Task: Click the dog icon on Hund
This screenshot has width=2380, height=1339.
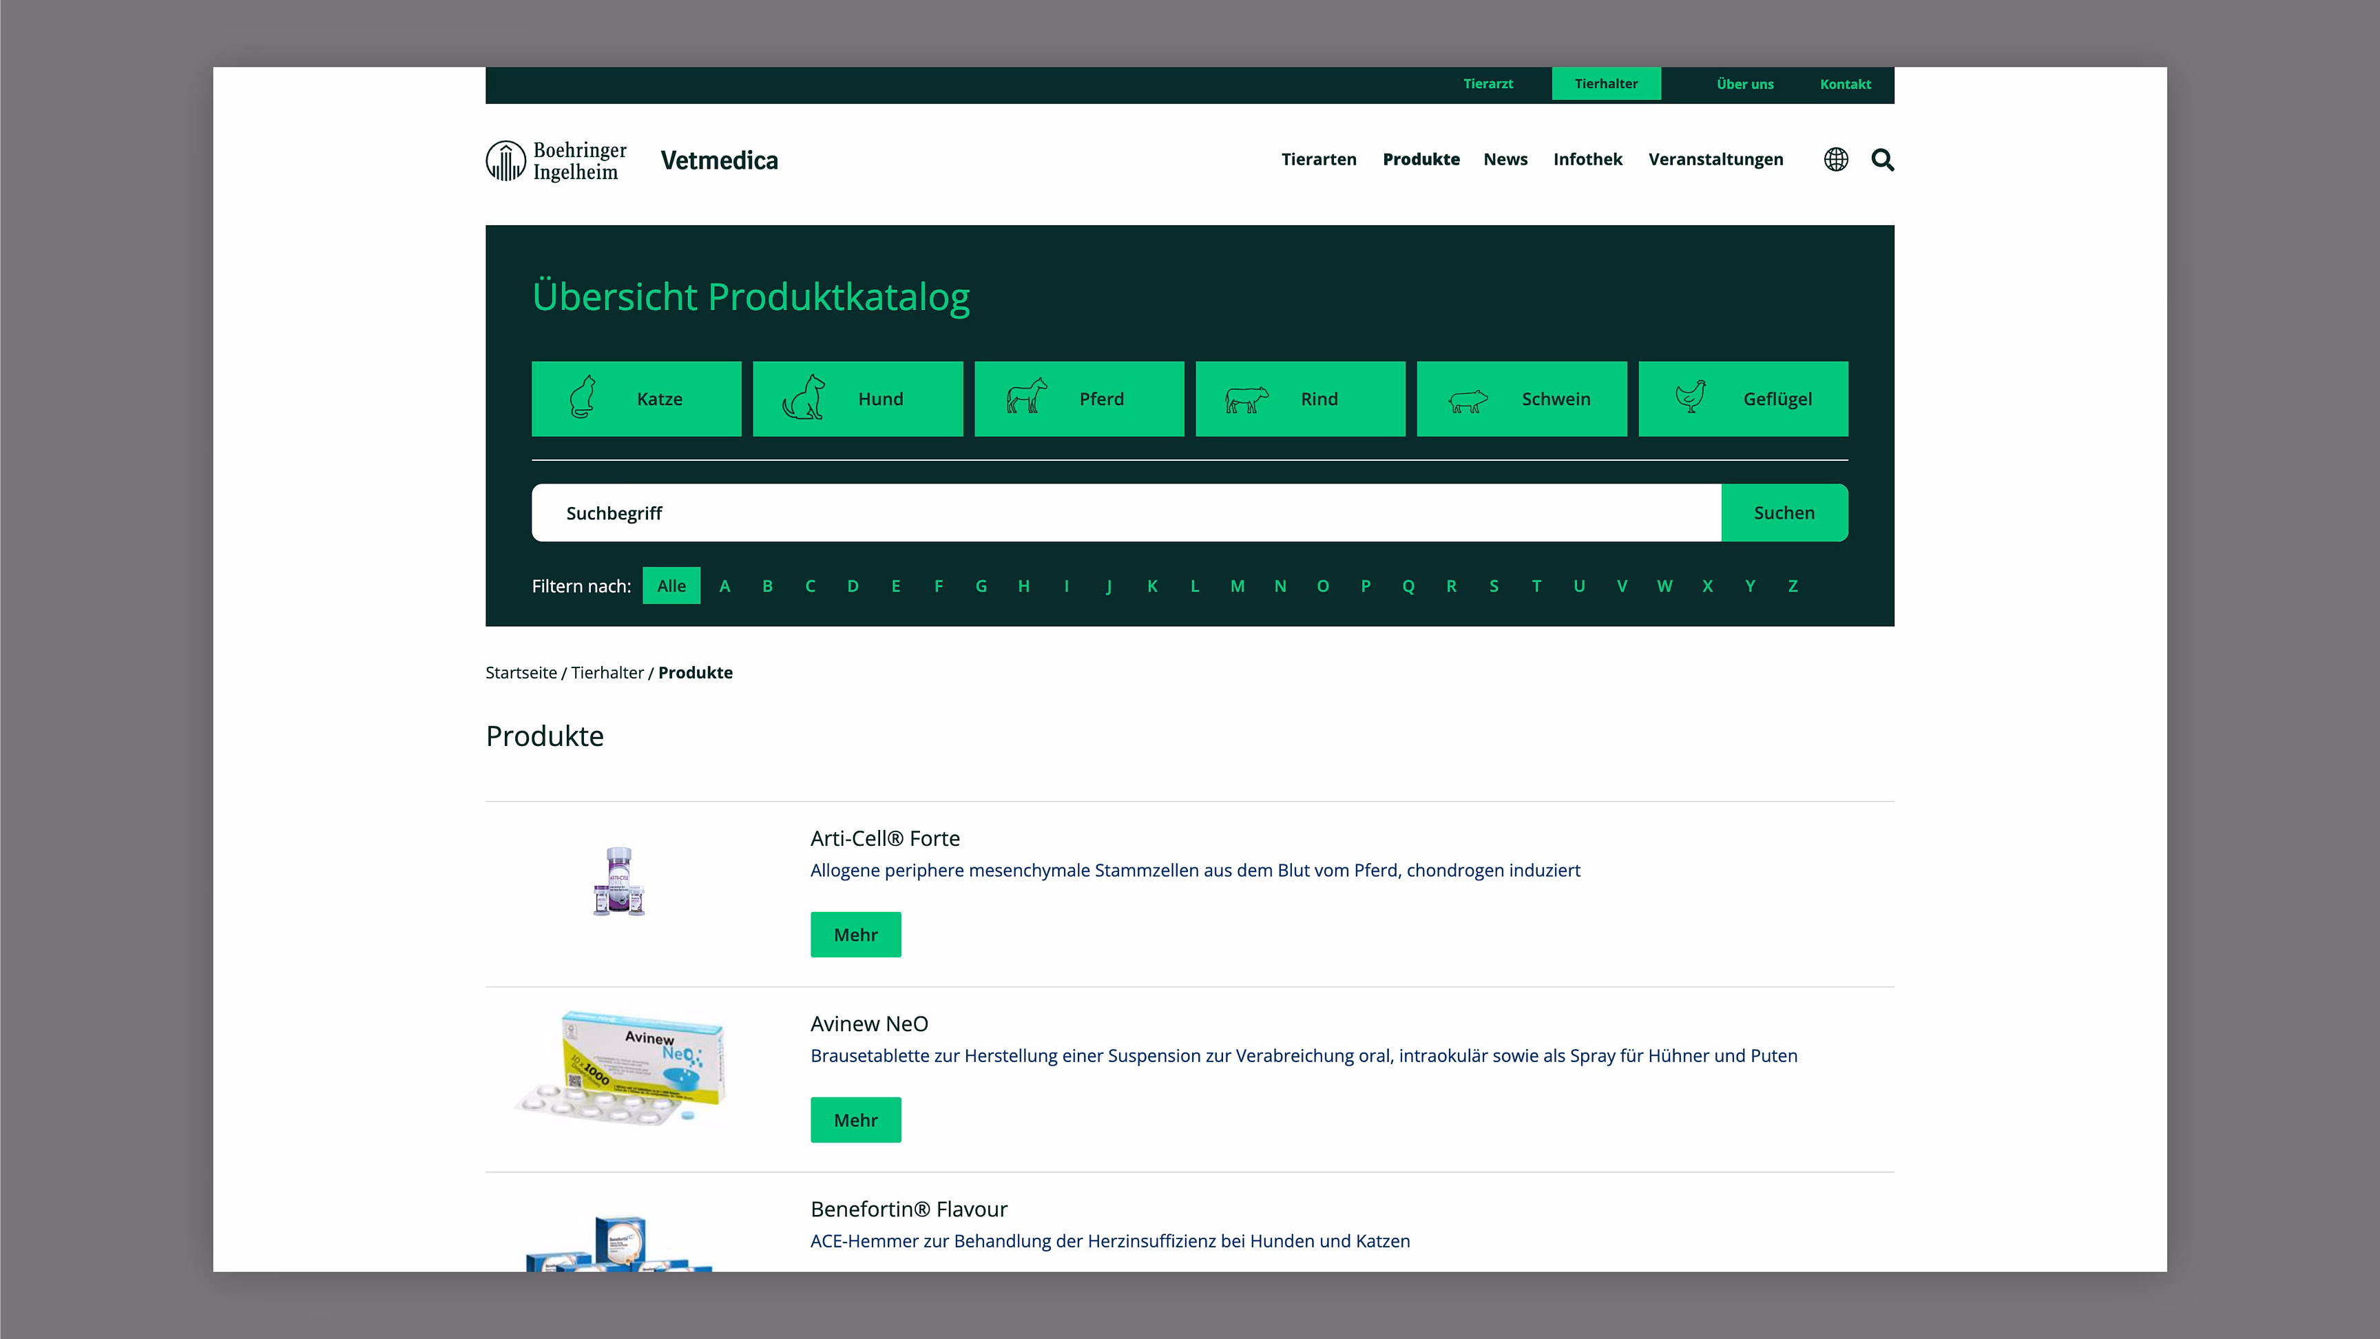Action: click(804, 398)
